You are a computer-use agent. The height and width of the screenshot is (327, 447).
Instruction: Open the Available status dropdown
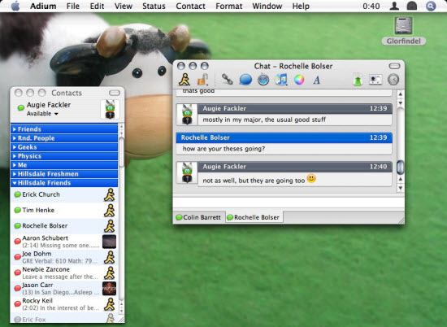(42, 114)
